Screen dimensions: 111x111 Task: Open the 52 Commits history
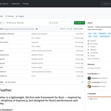point(78,29)
